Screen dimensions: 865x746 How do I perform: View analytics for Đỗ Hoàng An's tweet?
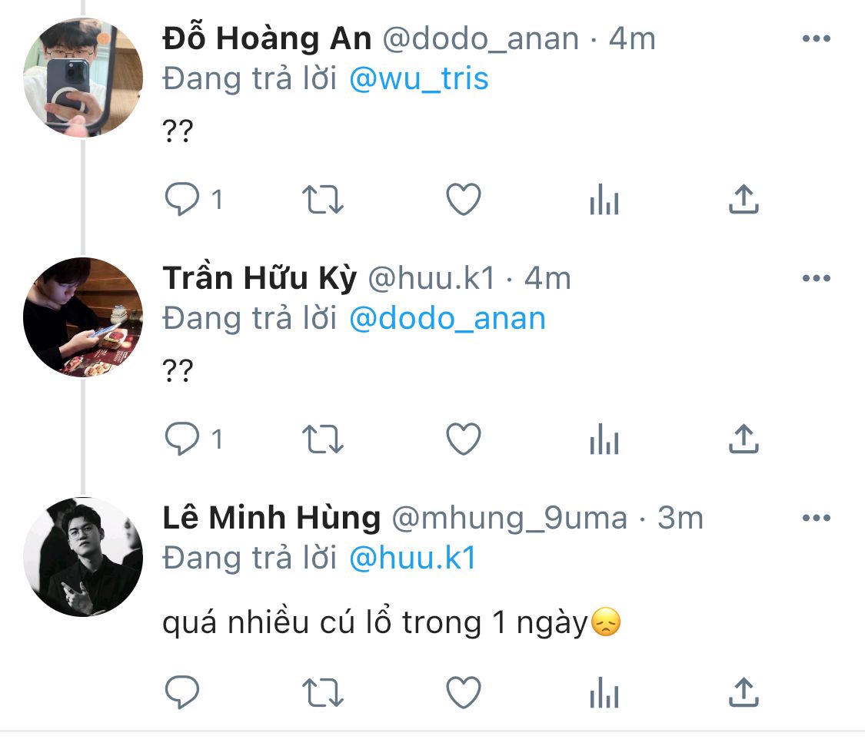click(x=604, y=201)
